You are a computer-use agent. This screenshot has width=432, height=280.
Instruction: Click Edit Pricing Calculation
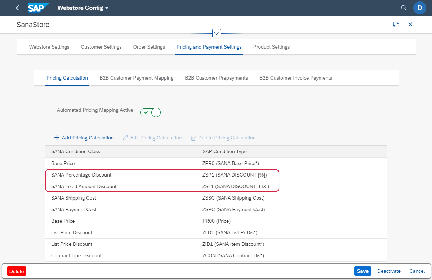[x=152, y=138]
